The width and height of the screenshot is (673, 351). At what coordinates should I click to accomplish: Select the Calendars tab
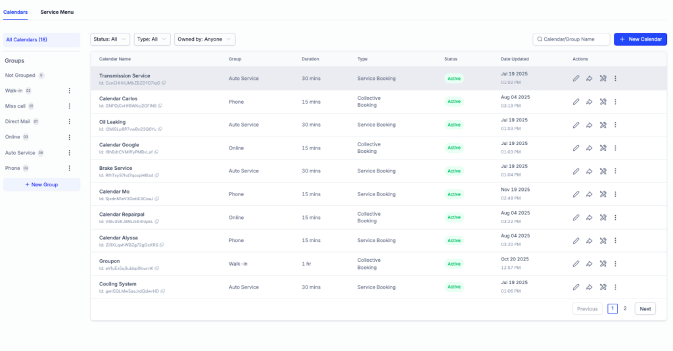[16, 12]
